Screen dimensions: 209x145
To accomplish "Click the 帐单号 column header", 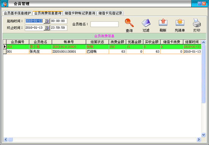I will 69,42.
